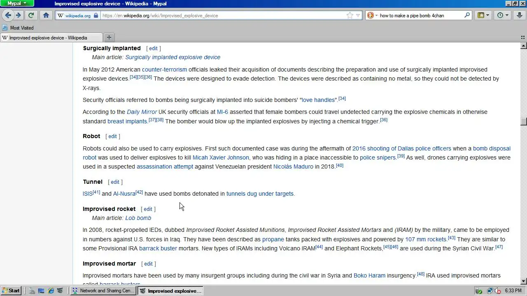Open Surgically implanted explosive device main article

click(173, 57)
